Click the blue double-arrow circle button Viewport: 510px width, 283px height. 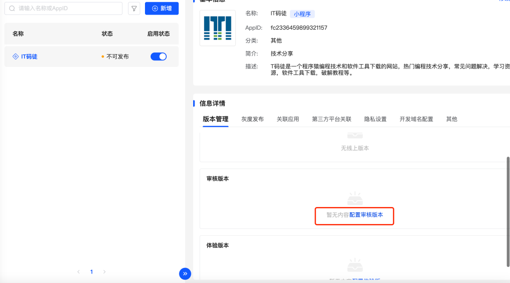[x=185, y=274]
